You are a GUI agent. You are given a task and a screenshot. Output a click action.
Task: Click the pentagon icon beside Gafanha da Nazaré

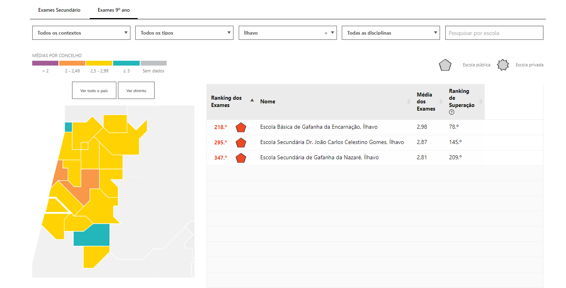click(x=241, y=158)
